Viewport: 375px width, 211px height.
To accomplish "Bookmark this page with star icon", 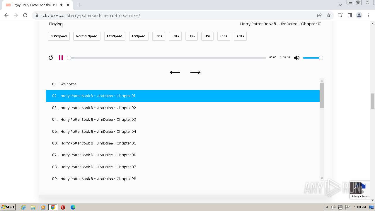I will [329, 15].
